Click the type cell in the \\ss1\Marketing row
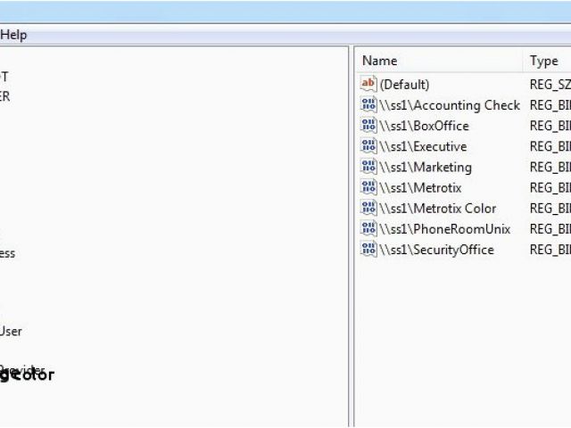Viewport: 571px width, 428px height. click(x=550, y=167)
